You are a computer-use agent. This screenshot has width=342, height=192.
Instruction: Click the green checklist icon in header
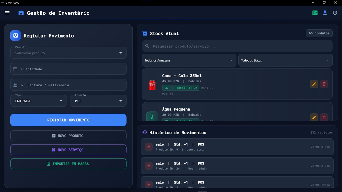[315, 13]
